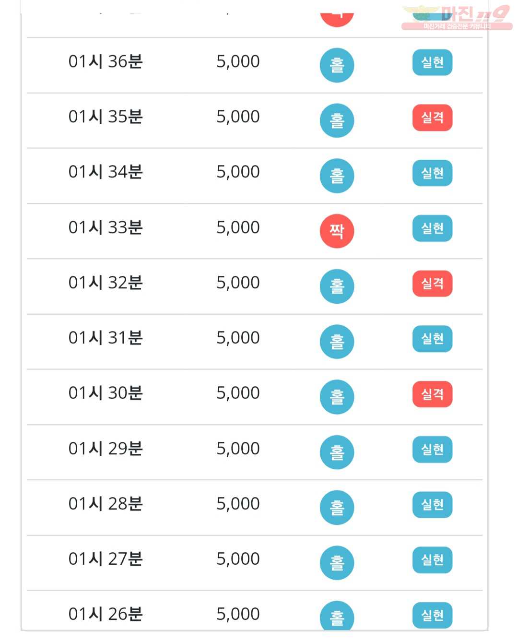Click the red 실격 badge for 01시 30분

[x=432, y=394]
